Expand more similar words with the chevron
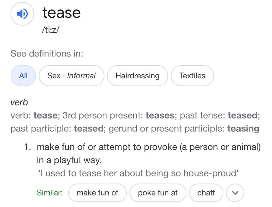272x207 pixels. [x=235, y=193]
